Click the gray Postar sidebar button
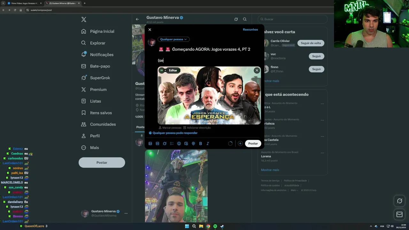 (x=102, y=163)
